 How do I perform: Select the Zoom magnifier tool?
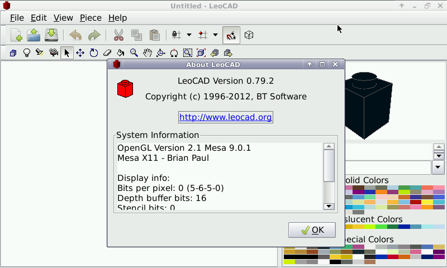[x=134, y=53]
